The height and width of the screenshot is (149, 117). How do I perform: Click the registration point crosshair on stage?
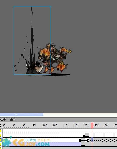54,74
